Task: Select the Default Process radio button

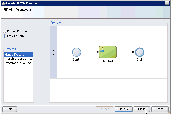Action: tap(4, 31)
